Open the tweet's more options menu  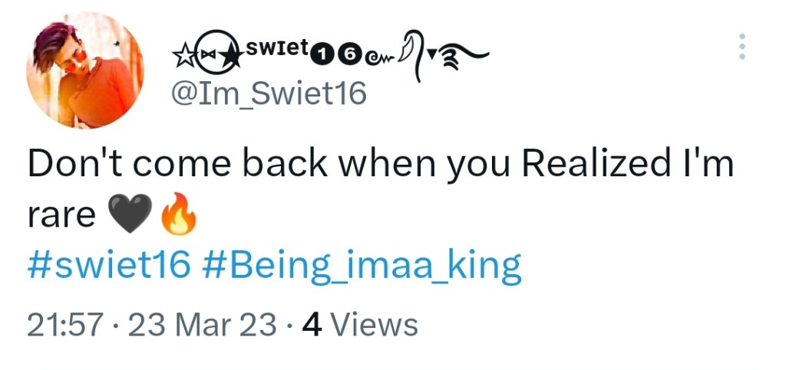pyautogui.click(x=741, y=47)
